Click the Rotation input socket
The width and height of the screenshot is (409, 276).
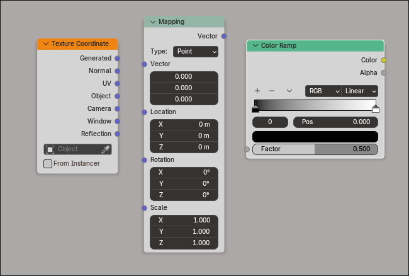(x=144, y=160)
